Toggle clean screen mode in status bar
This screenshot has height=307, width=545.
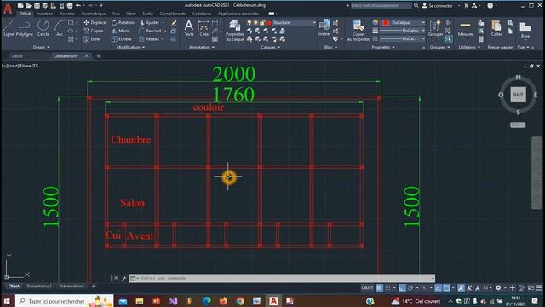(x=531, y=288)
